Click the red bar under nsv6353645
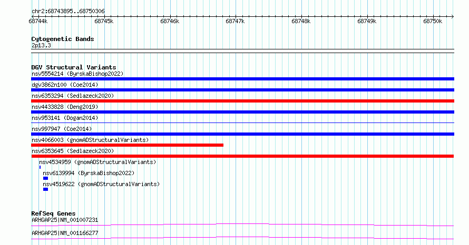469x245 pixels. point(242,156)
